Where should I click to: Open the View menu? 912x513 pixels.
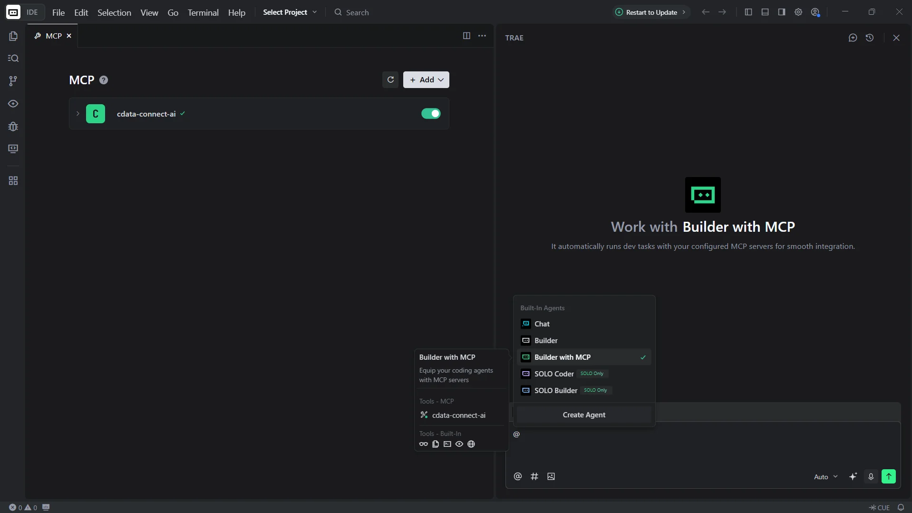149,12
